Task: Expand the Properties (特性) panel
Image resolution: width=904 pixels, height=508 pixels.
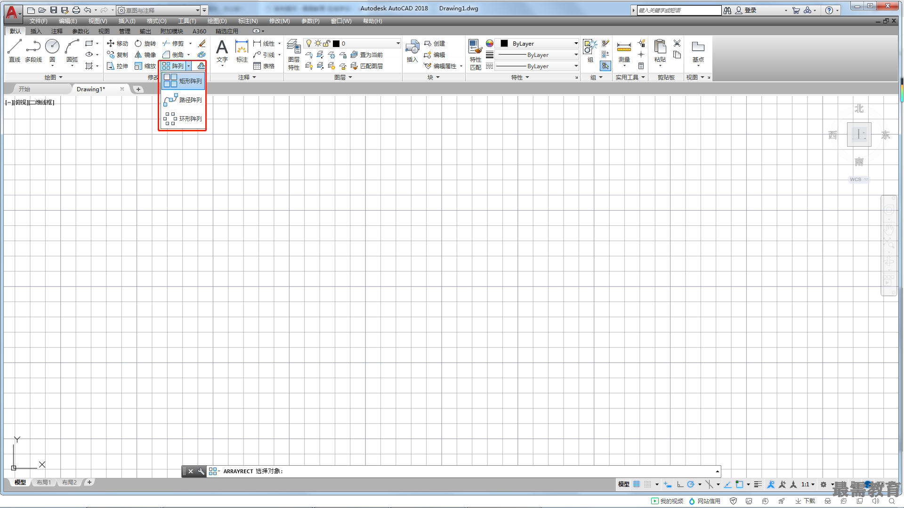Action: 520,77
